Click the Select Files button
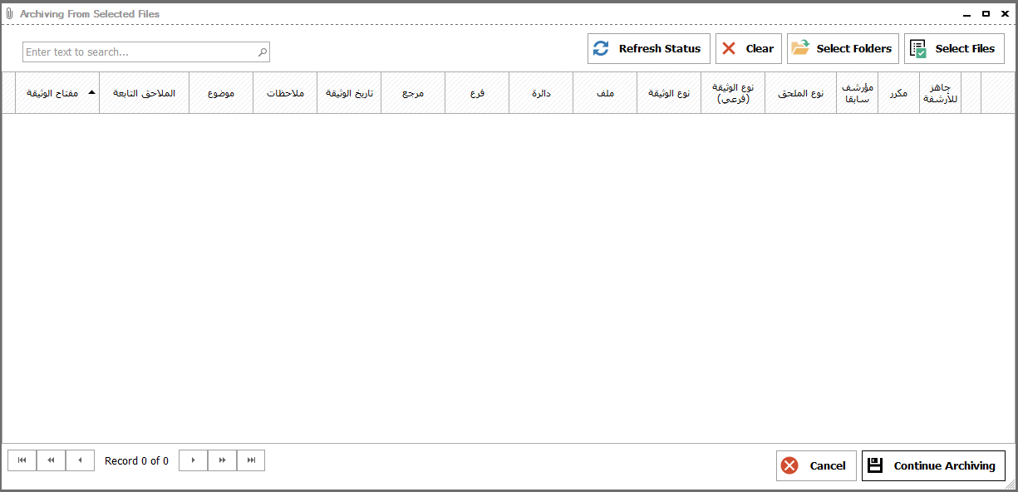 pyautogui.click(x=954, y=48)
